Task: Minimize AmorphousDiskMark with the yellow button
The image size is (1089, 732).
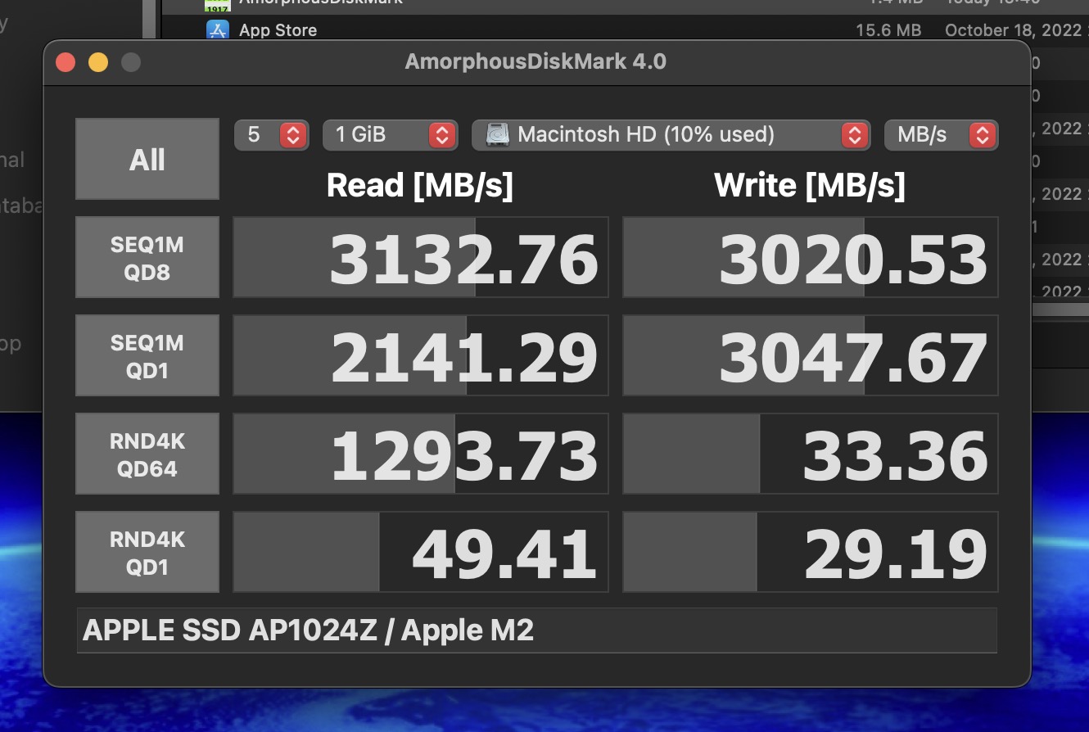Action: pyautogui.click(x=98, y=62)
